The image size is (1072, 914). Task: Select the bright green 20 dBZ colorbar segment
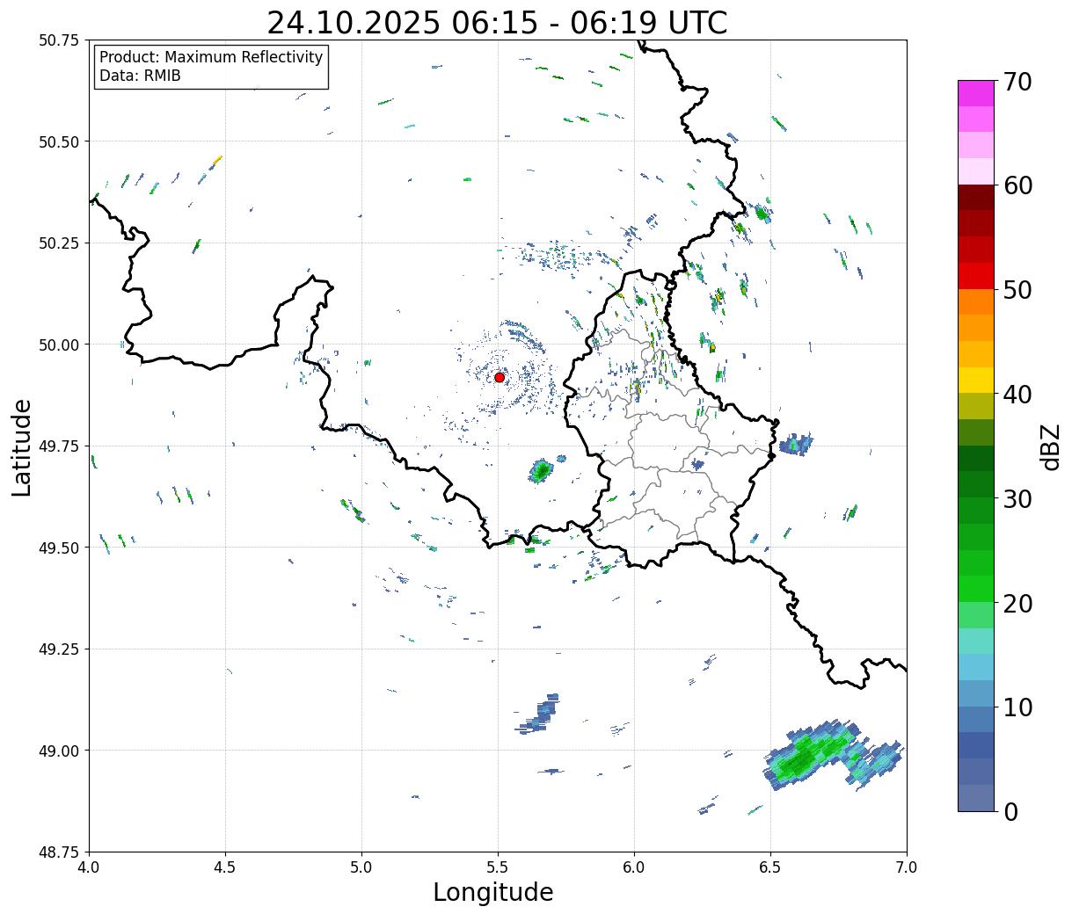(975, 589)
